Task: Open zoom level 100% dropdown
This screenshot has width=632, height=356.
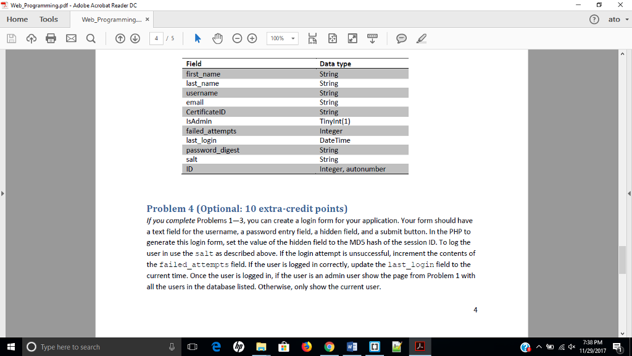Action: click(x=283, y=38)
